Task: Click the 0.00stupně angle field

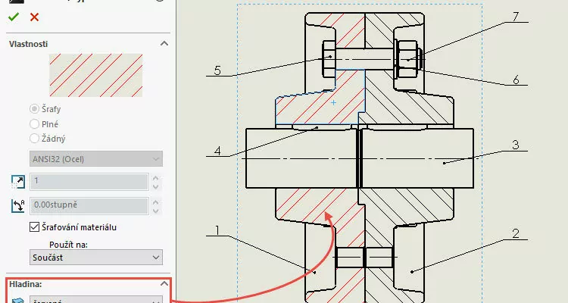Action: coord(89,205)
